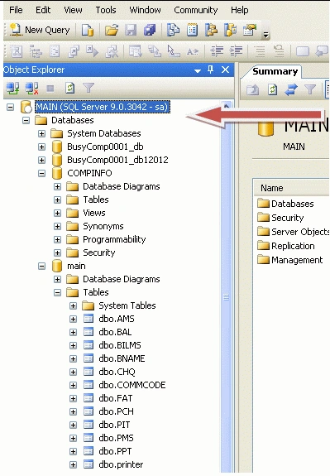Open the View menu
This screenshot has width=330, height=476.
pos(73,10)
